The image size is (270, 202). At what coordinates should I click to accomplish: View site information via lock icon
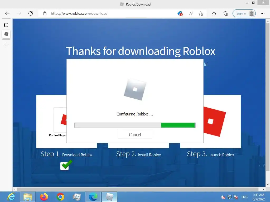coord(45,13)
